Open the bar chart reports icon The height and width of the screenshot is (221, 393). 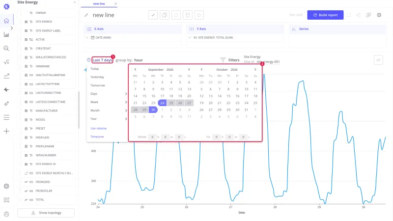6,34
